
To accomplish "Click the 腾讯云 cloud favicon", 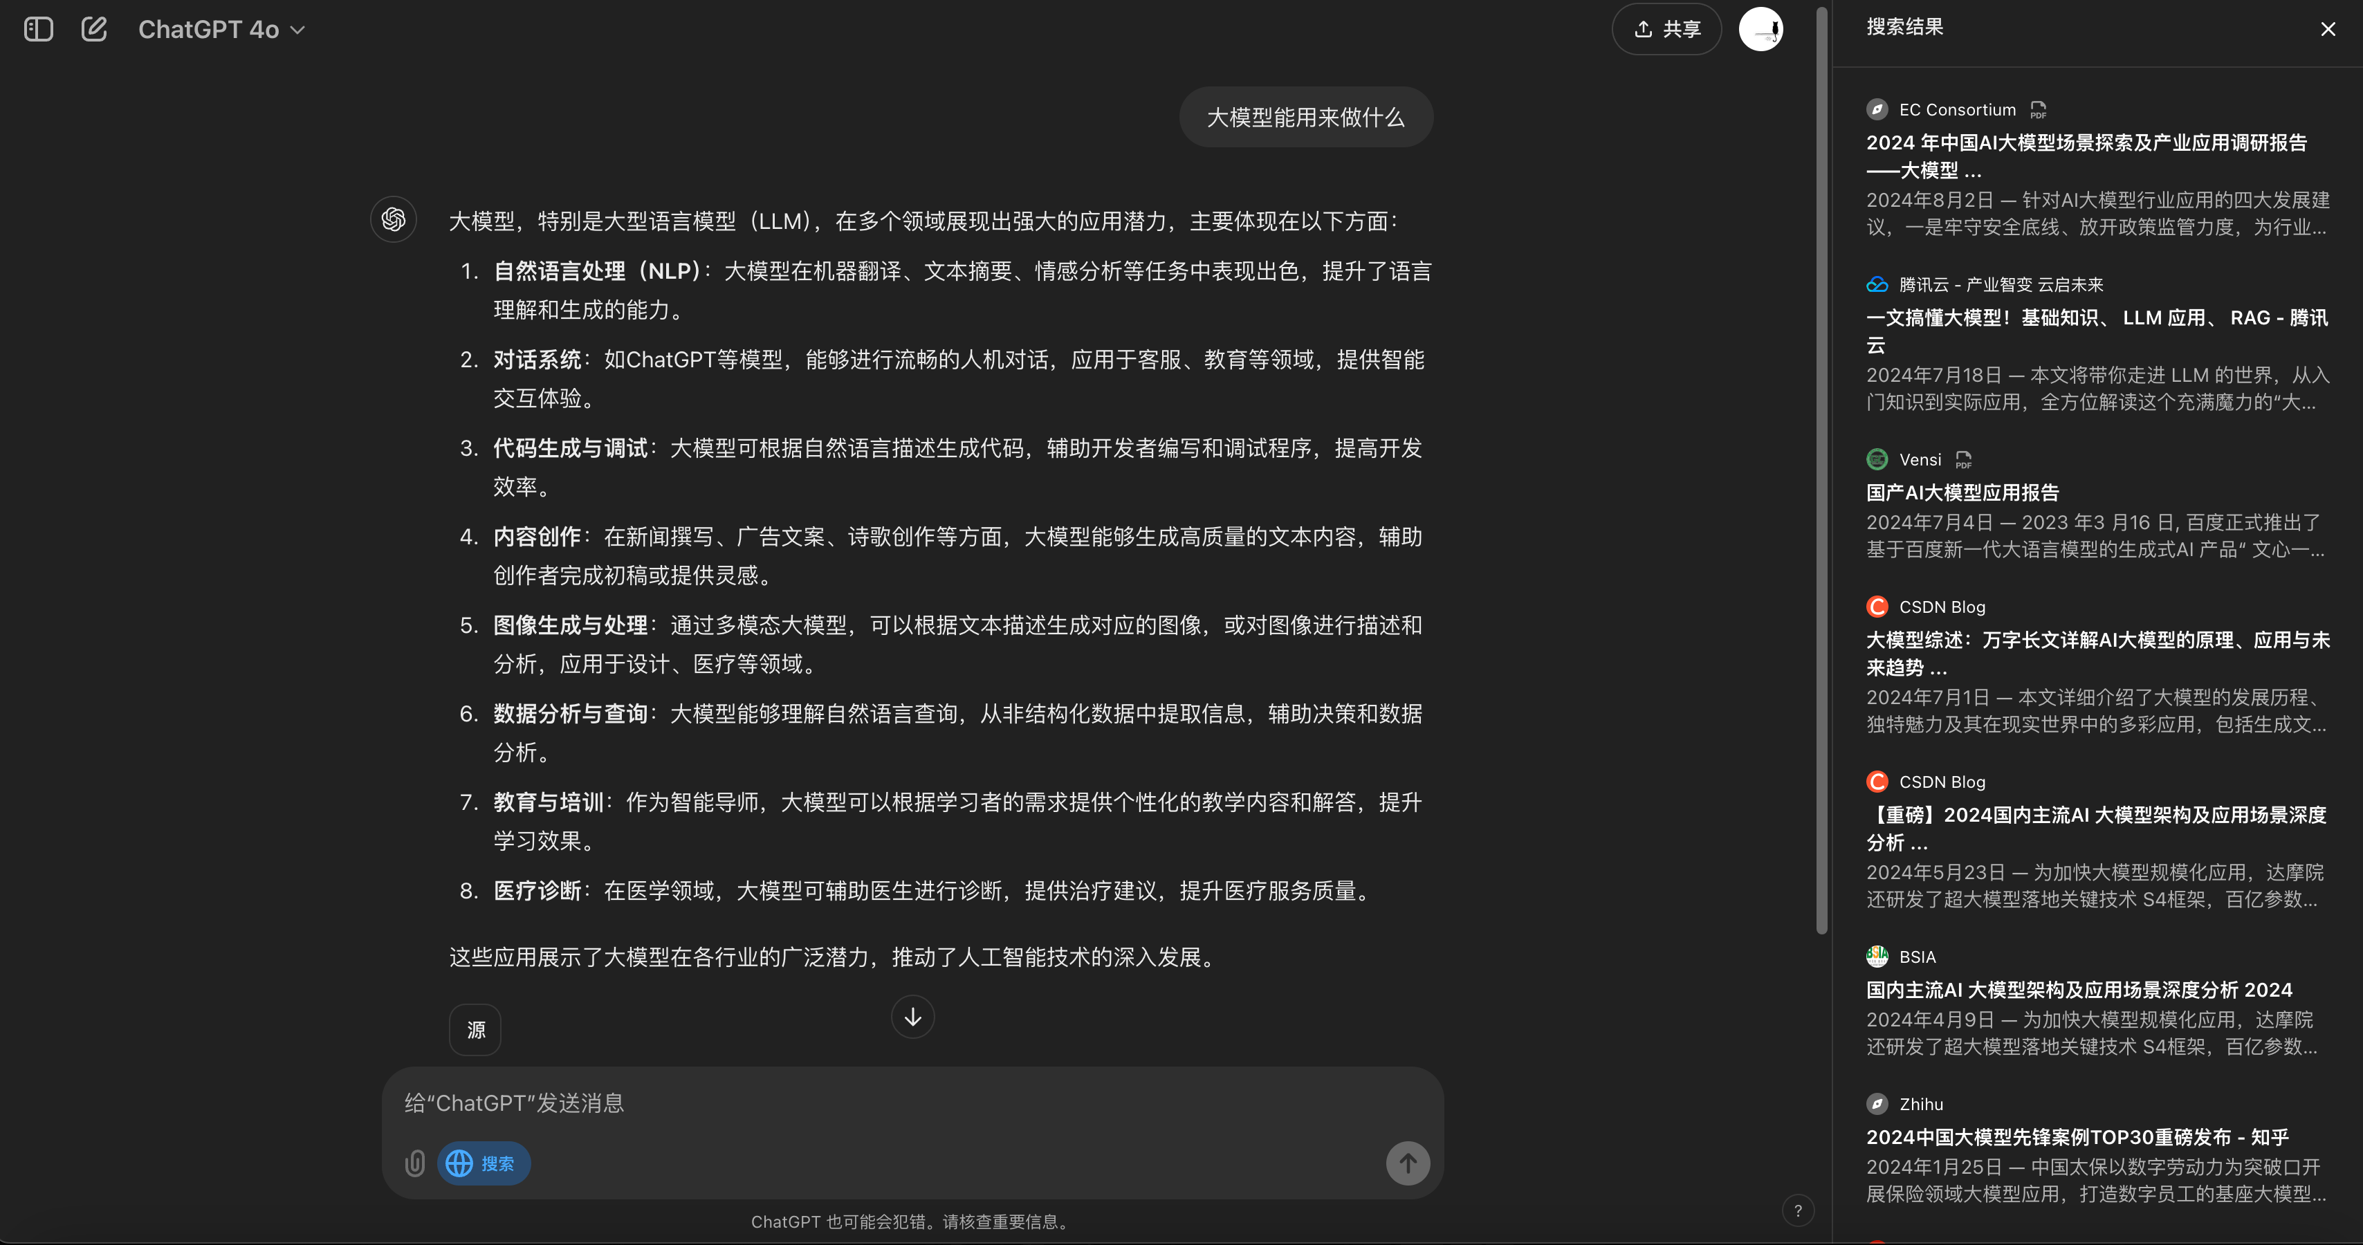I will click(1877, 284).
